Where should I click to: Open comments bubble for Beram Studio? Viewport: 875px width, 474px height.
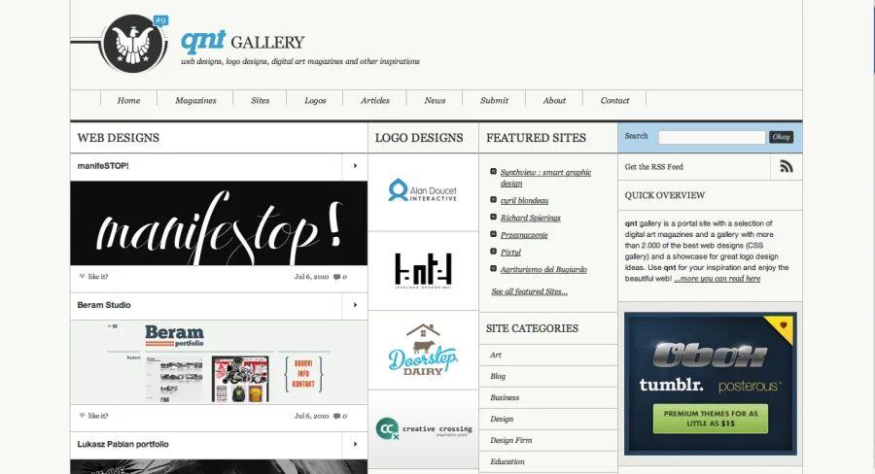pyautogui.click(x=336, y=416)
